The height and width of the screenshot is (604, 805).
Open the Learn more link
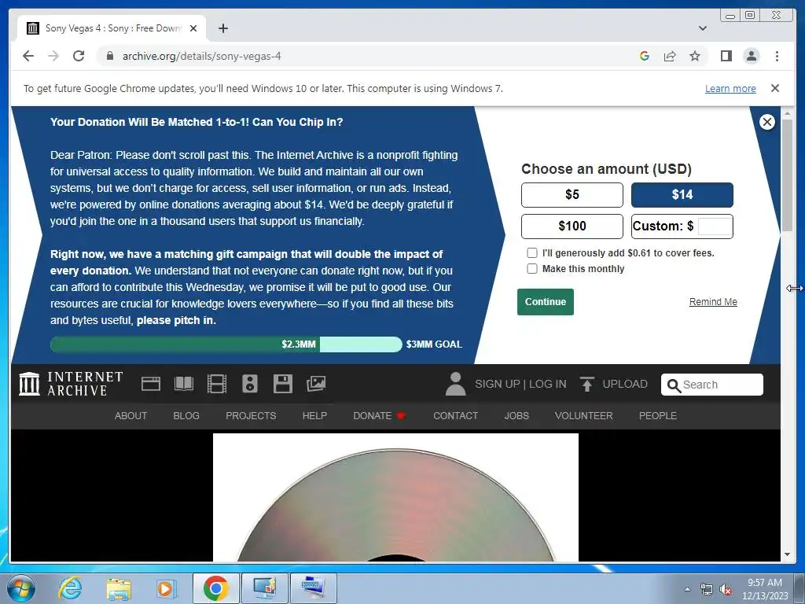coord(730,88)
